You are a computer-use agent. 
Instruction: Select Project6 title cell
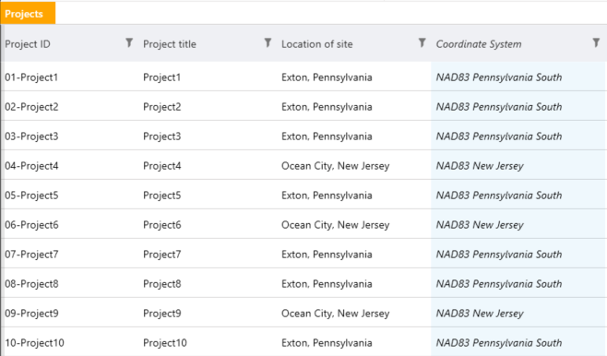coord(161,225)
